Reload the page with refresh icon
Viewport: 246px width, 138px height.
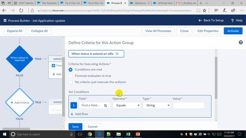pyautogui.click(x=21, y=10)
